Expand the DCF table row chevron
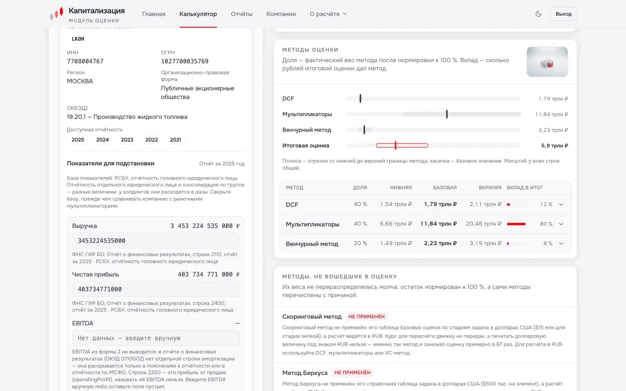The width and height of the screenshot is (626, 391). (x=561, y=204)
